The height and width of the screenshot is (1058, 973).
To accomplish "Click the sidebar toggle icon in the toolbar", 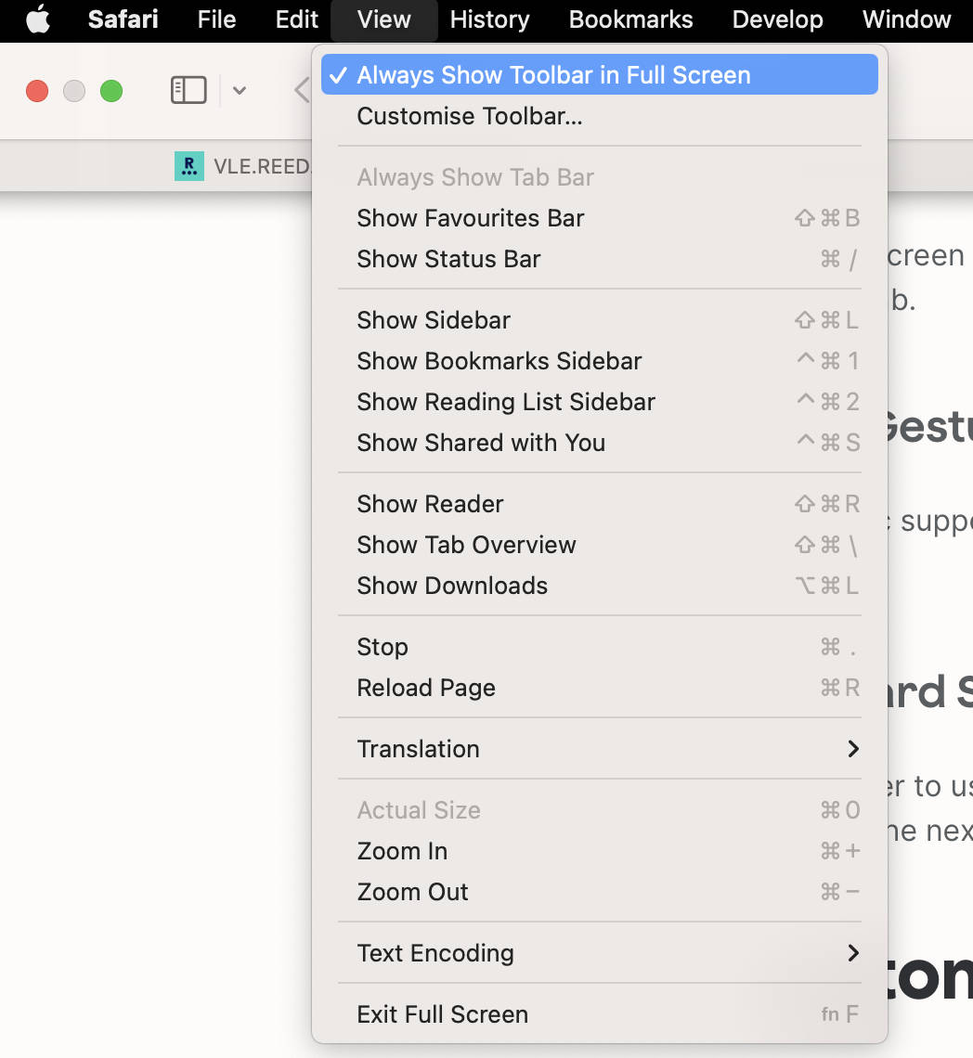I will coord(188,90).
